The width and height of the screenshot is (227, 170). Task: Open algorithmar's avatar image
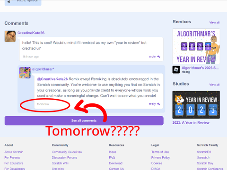[x=25, y=73]
